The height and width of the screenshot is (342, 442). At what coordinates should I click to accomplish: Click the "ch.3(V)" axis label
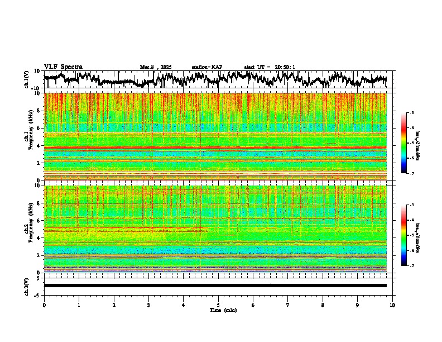[x=27, y=287]
